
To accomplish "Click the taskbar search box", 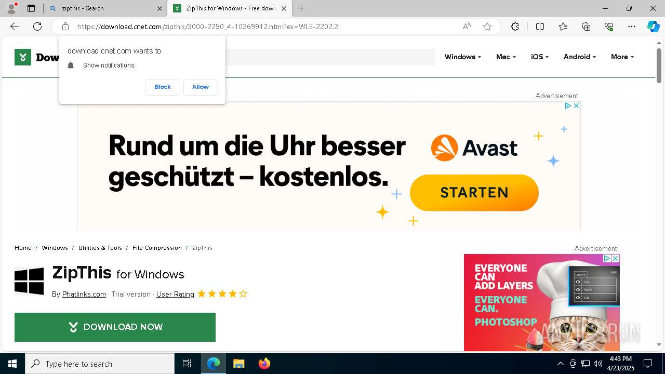I will coord(100,364).
